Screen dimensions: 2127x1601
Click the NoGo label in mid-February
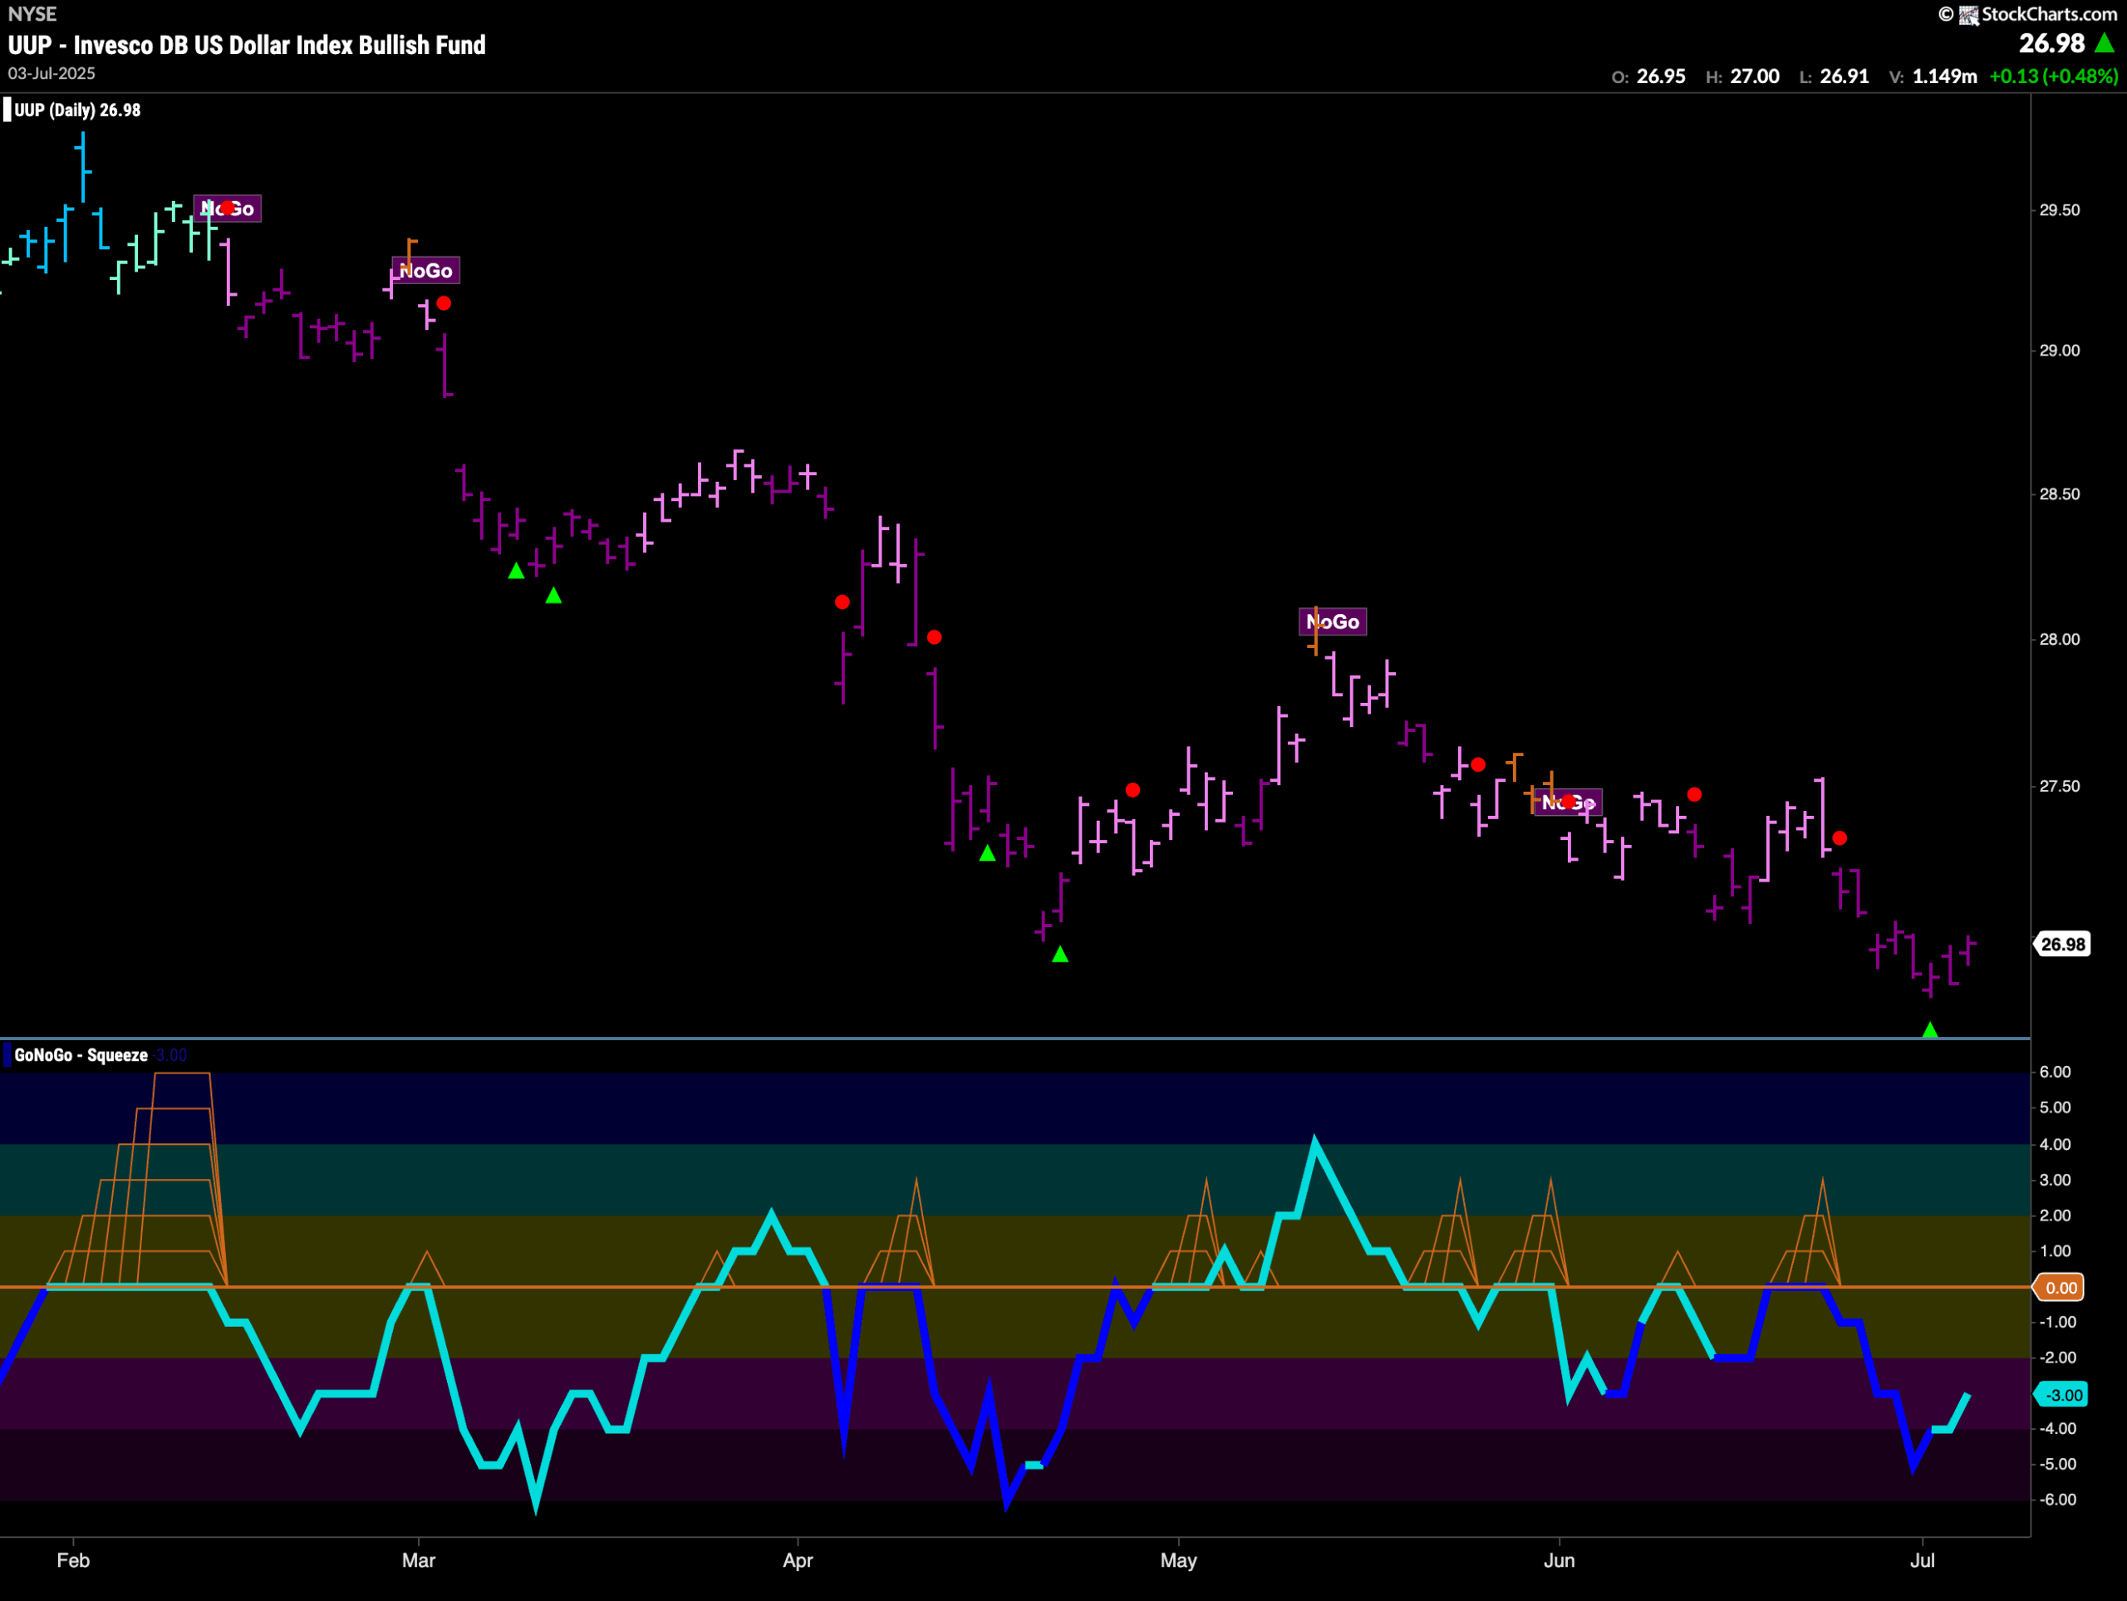click(228, 209)
